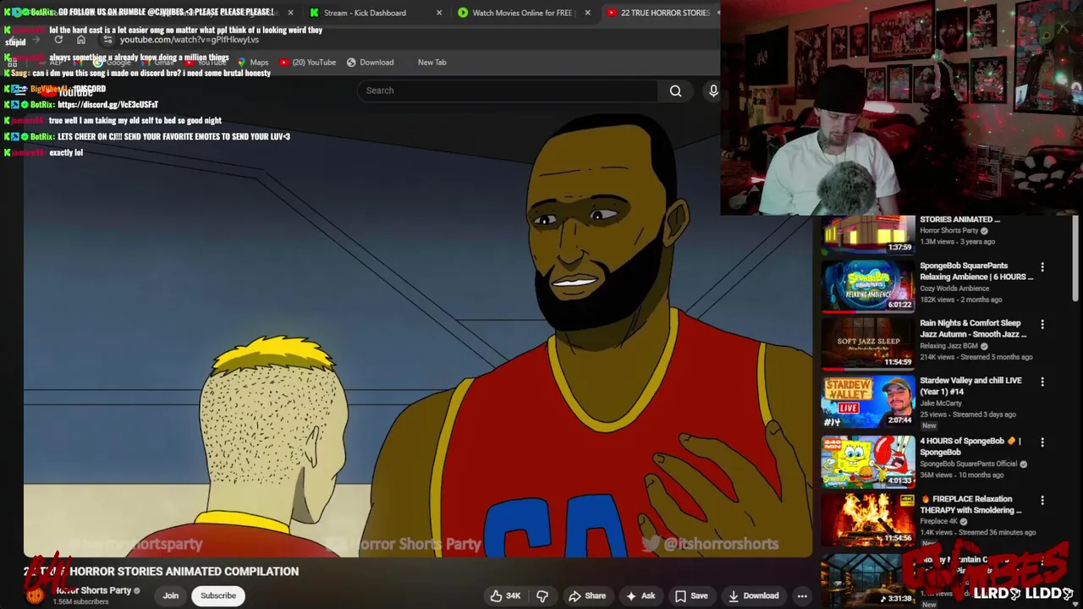Open SpongeBob Relaxing Ambience thumbnail
1083x609 pixels.
(868, 285)
